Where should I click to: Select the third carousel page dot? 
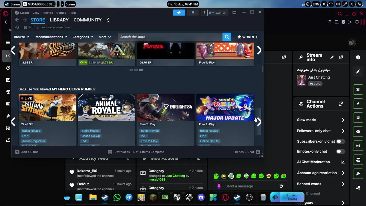(141, 70)
